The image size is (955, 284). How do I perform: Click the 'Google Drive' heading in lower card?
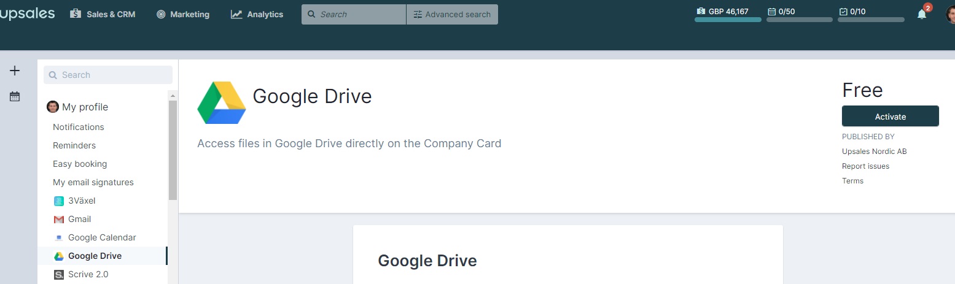point(427,261)
